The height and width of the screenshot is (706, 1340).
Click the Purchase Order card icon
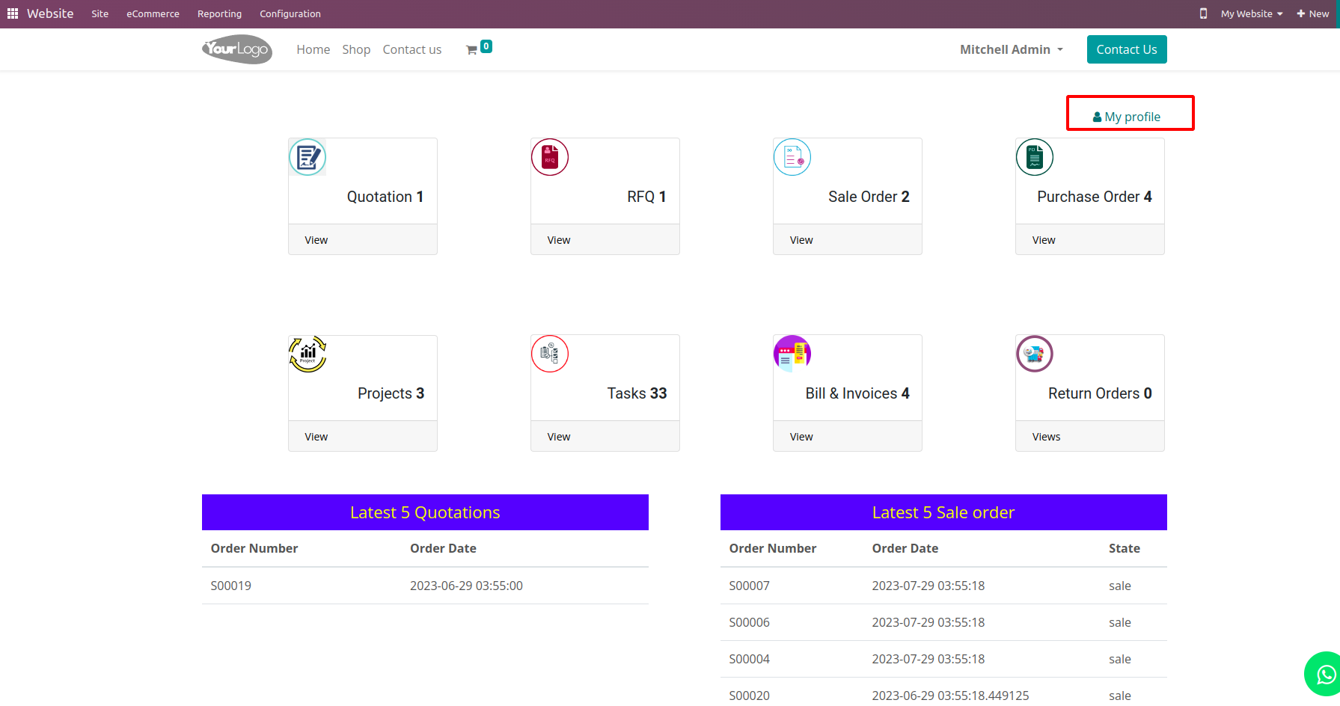[x=1035, y=157]
